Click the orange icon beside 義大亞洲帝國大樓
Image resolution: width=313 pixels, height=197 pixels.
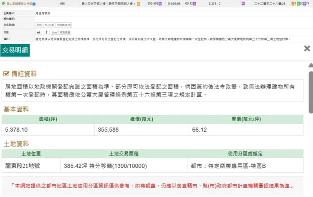click(138, 4)
